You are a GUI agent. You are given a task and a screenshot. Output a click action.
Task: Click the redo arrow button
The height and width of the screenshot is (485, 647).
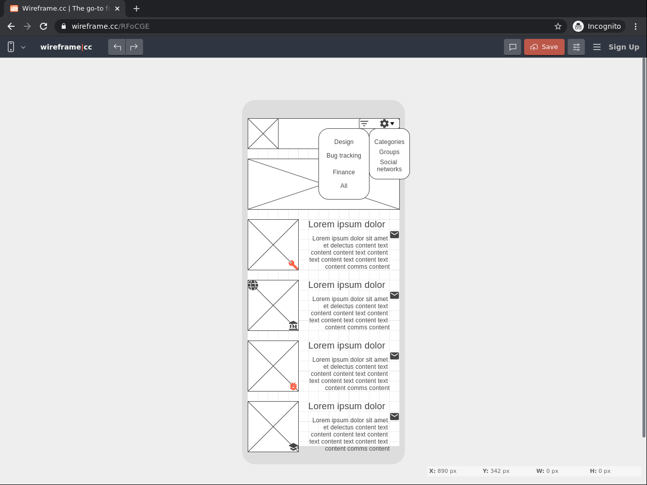134,47
